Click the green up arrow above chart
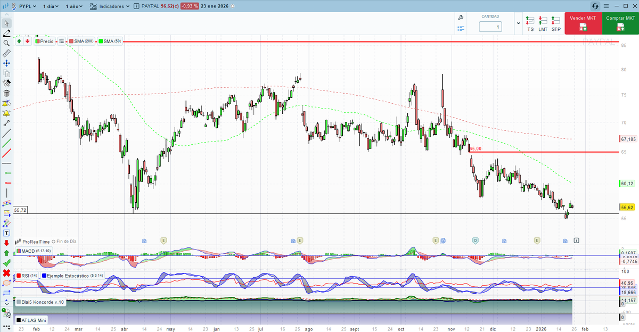This screenshot has width=639, height=332. pos(19,41)
